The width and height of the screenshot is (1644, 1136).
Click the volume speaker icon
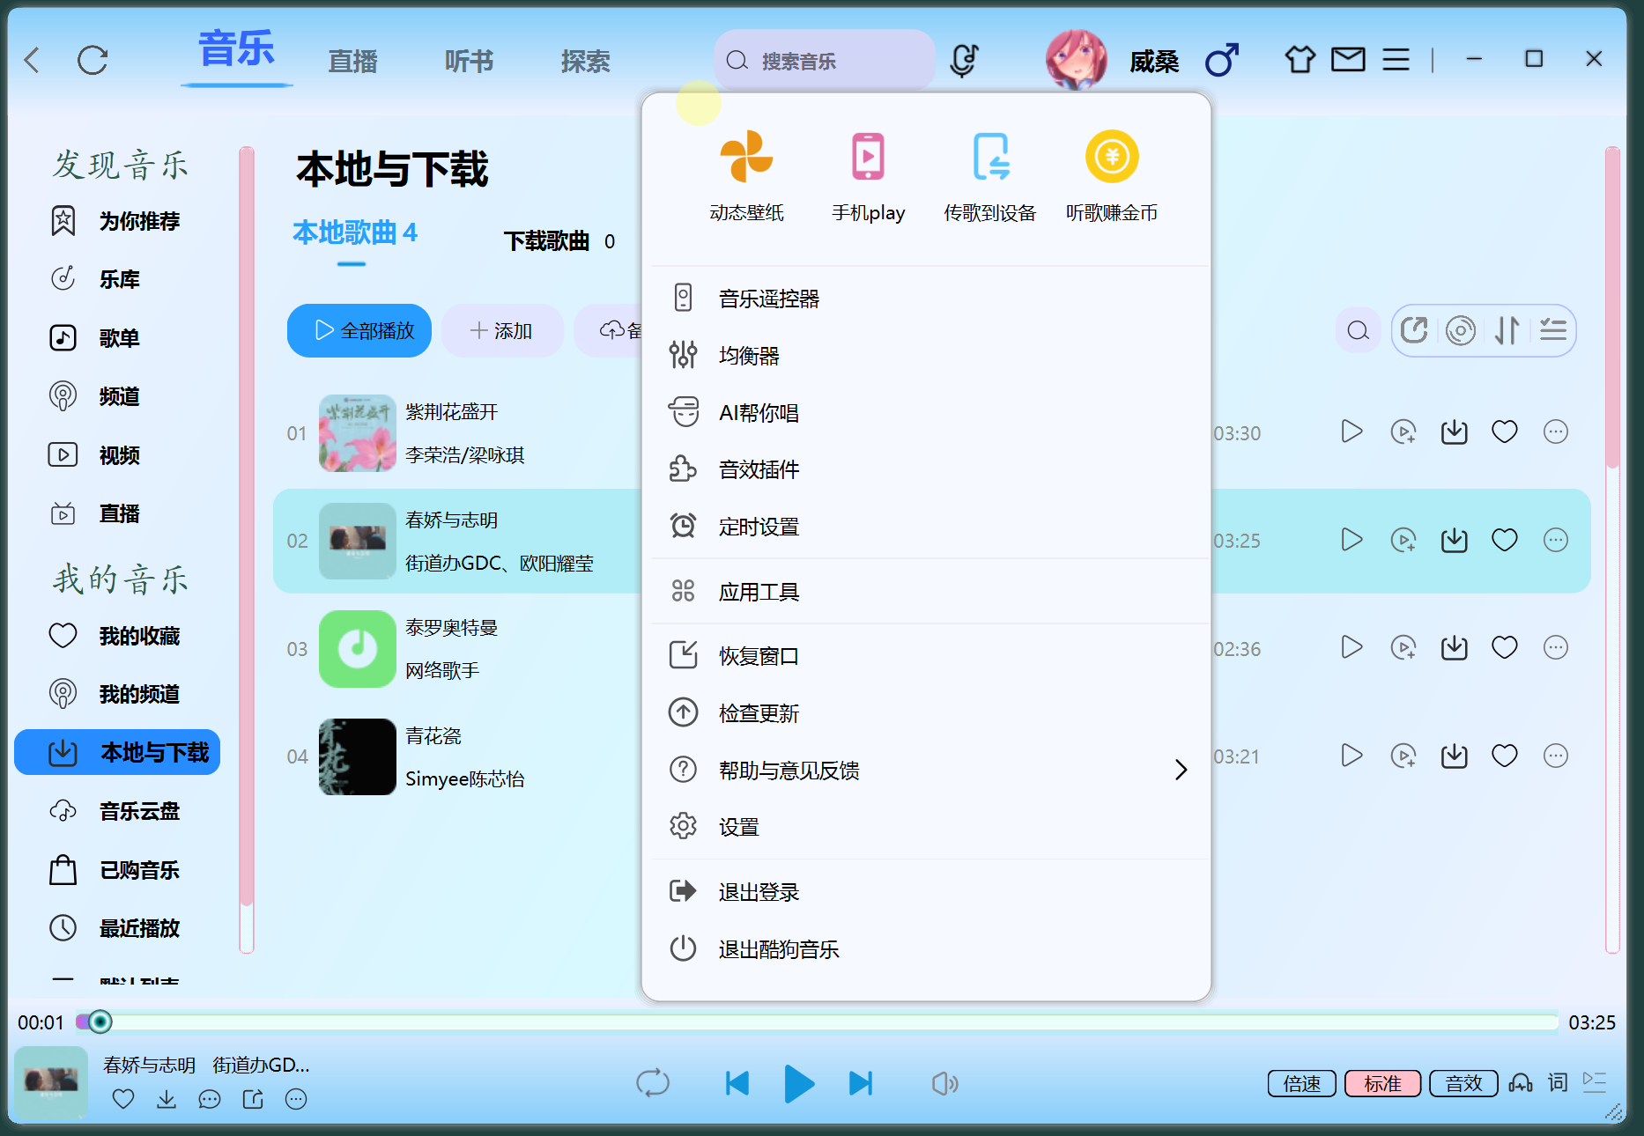pos(944,1083)
